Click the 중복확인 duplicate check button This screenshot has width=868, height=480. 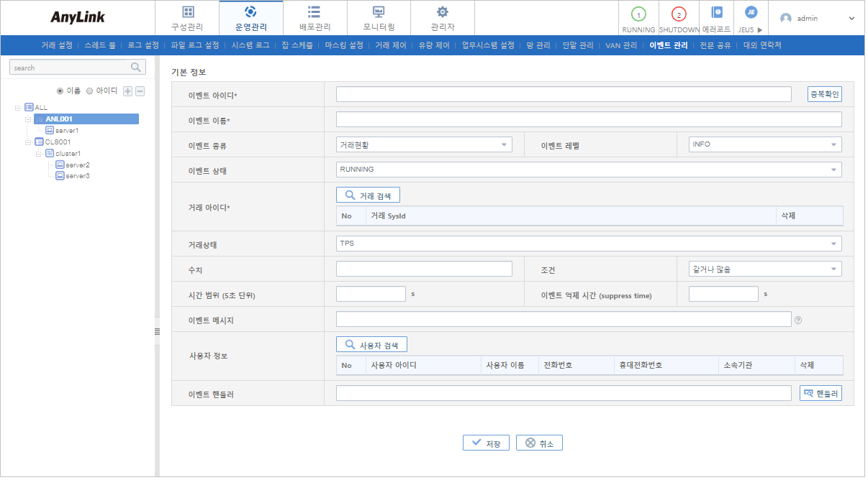[823, 93]
